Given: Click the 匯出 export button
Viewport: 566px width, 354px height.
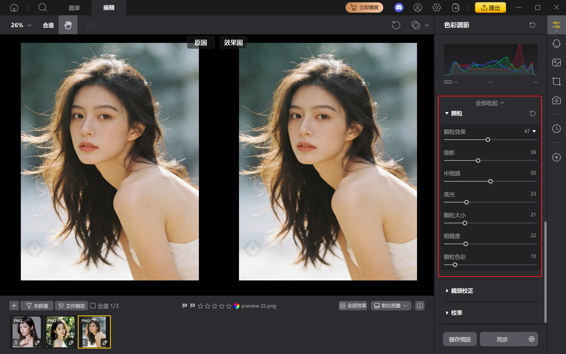Looking at the screenshot, I should (490, 7).
